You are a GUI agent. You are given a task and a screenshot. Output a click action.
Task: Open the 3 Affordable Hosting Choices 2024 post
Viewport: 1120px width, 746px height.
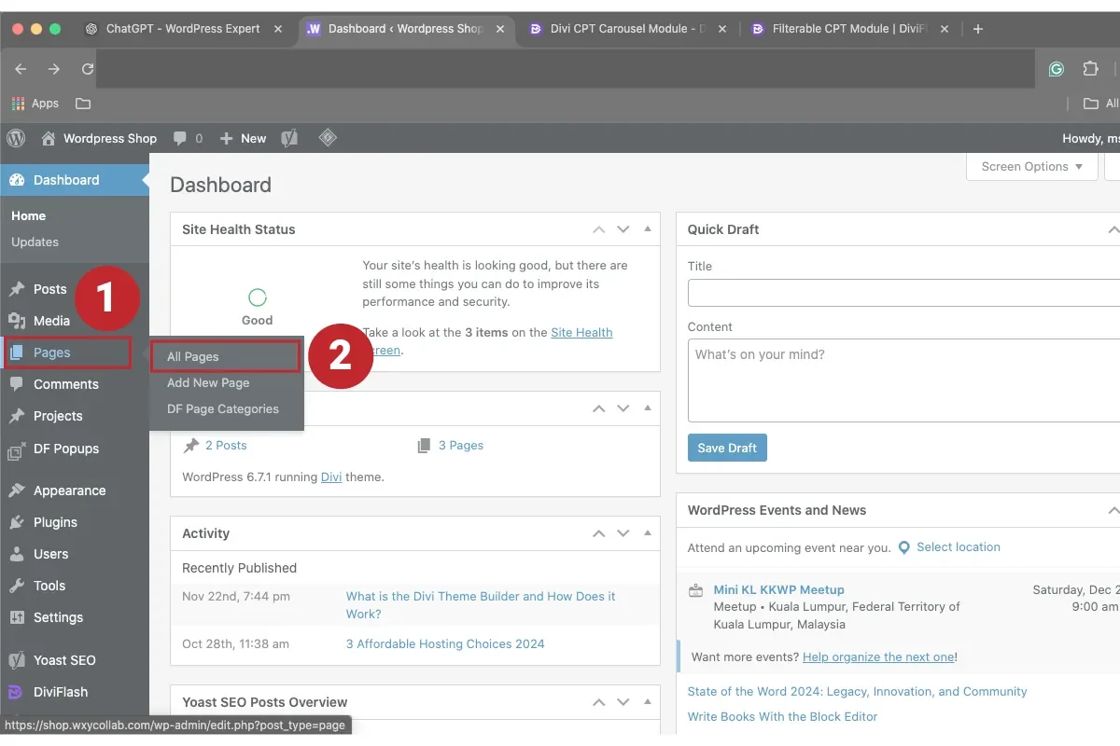pos(445,643)
